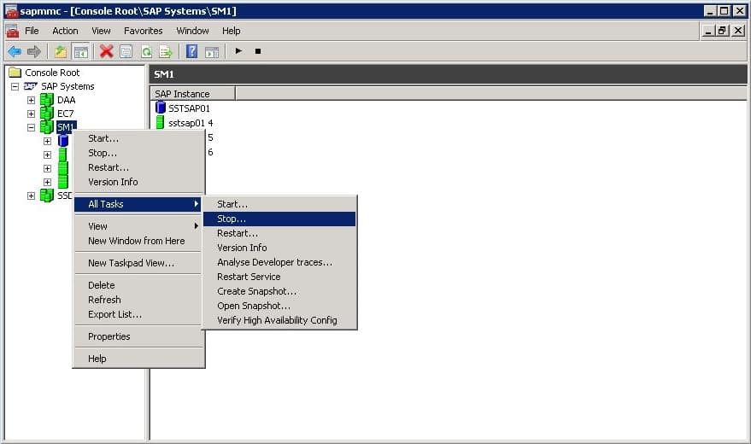Select Verify High Availability Config
Viewport: 751px width, 444px height.
pyautogui.click(x=277, y=320)
